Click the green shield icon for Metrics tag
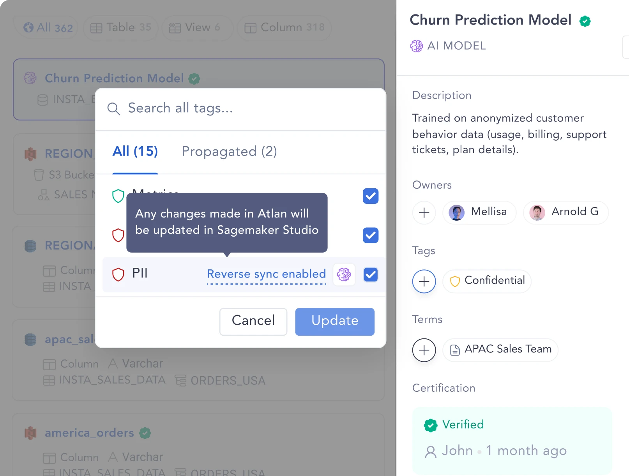Screen dimensions: 629x476 coord(118,196)
